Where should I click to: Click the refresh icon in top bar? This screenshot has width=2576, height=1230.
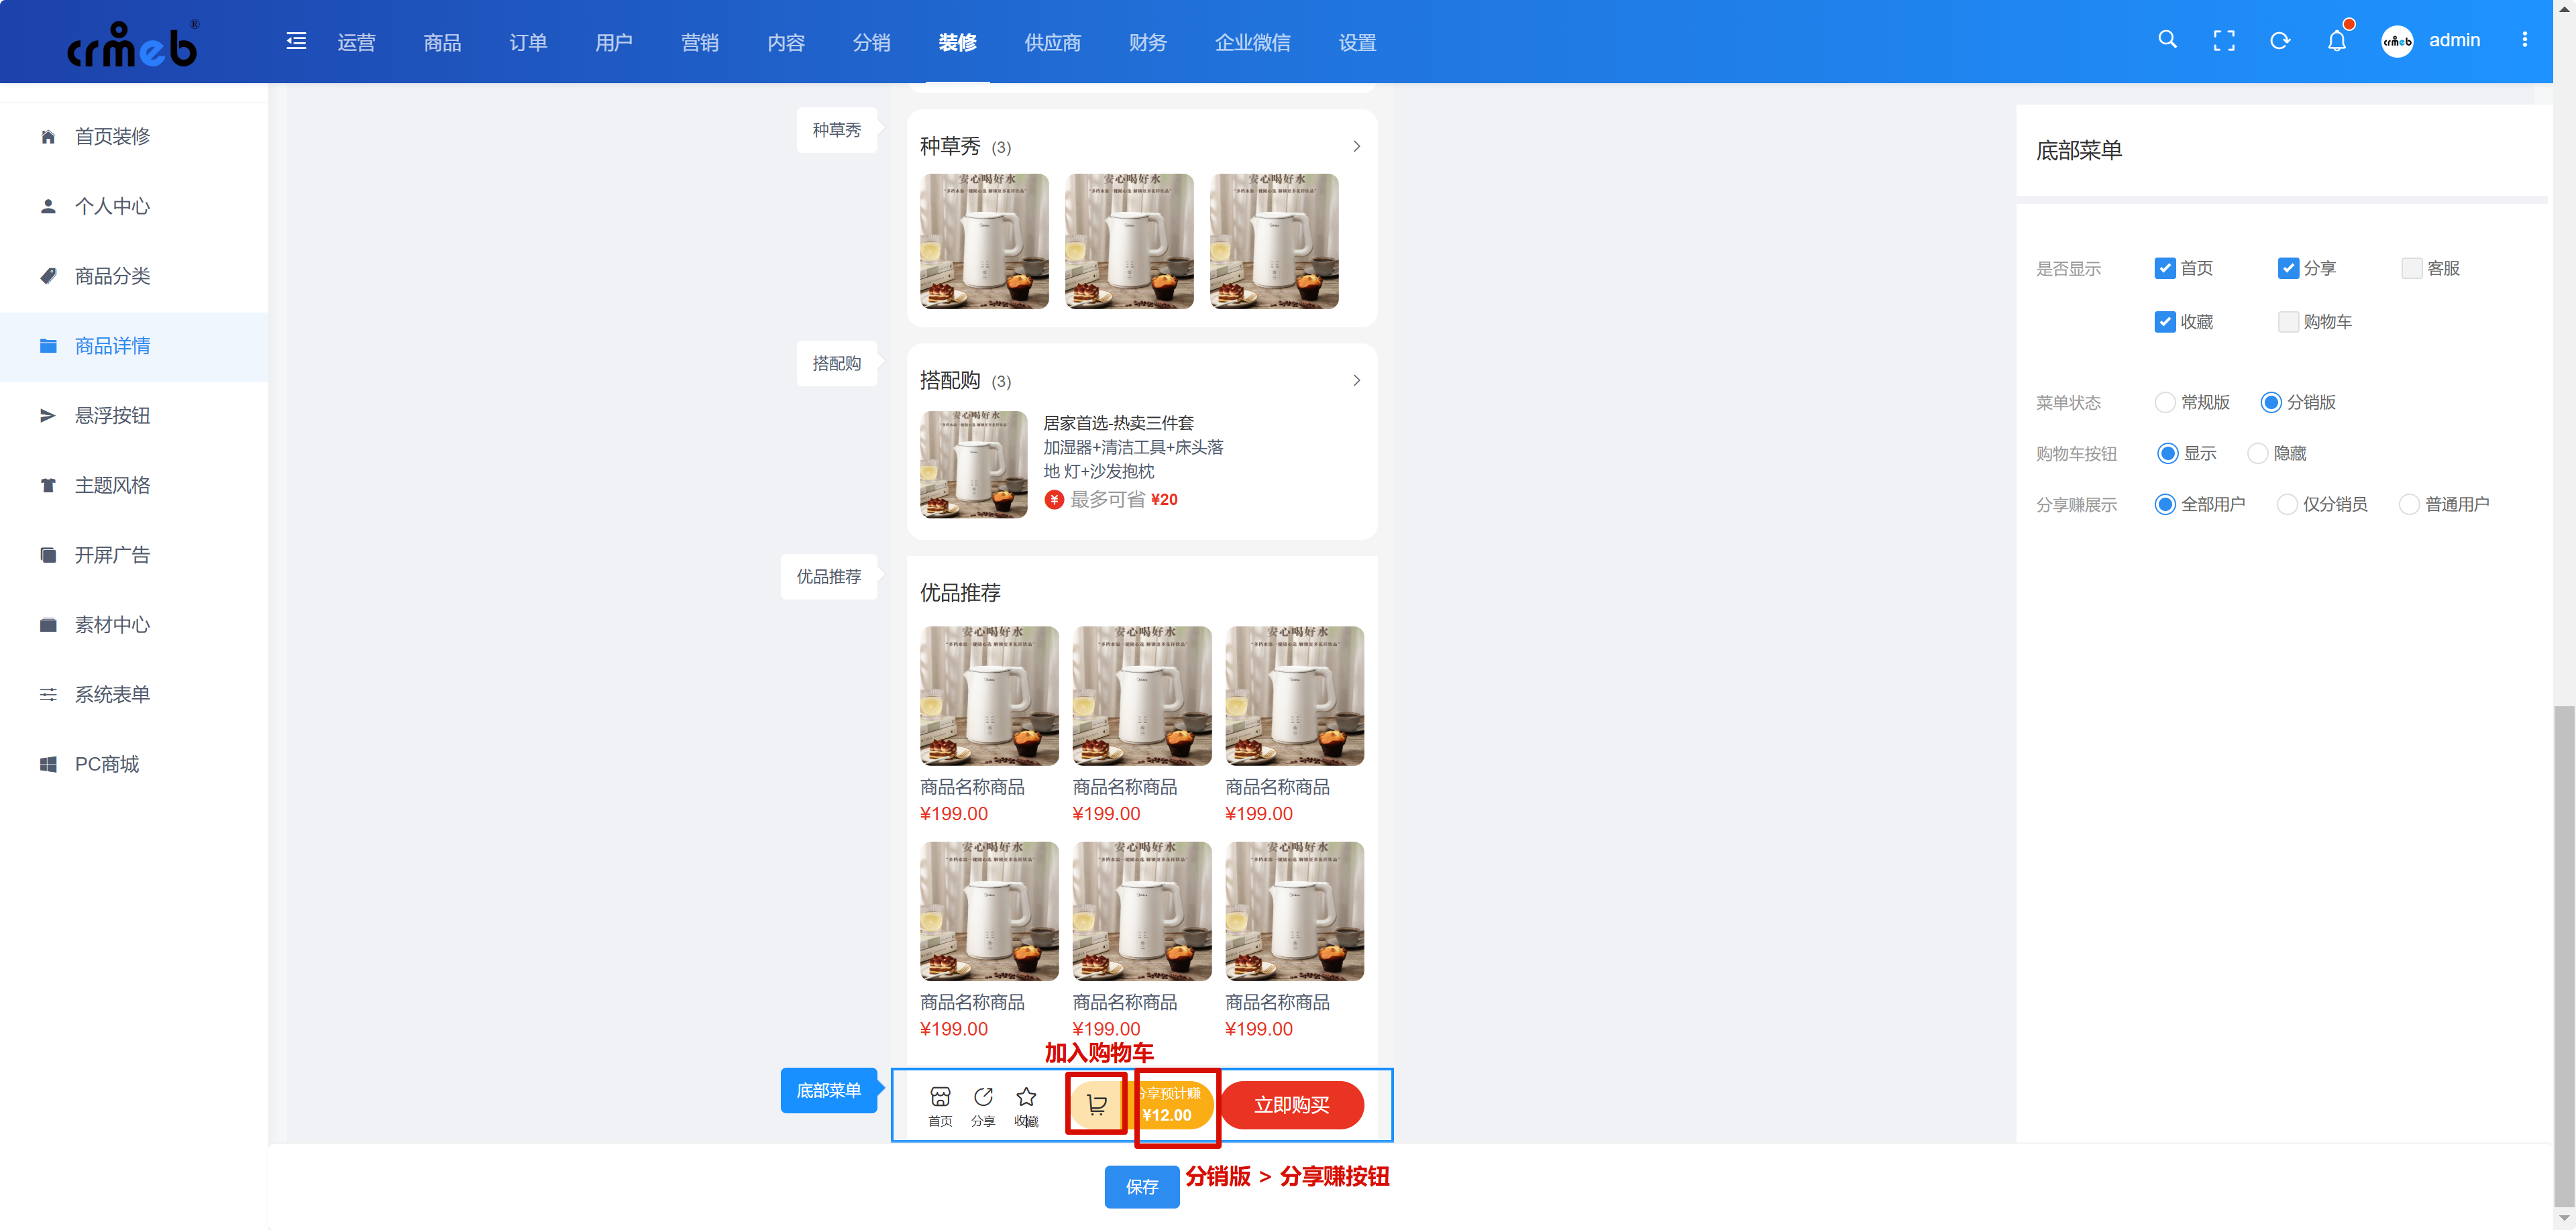pos(2280,41)
